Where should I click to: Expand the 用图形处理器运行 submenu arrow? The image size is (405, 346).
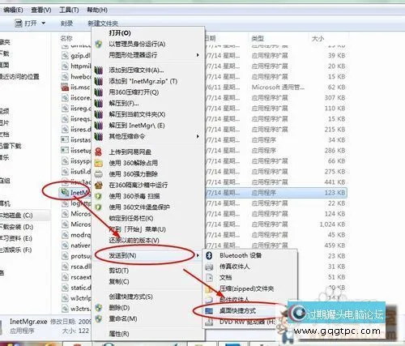198,55
